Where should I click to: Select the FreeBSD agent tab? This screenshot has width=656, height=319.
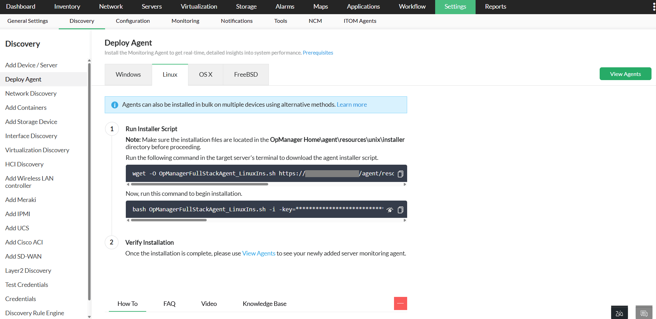(246, 75)
